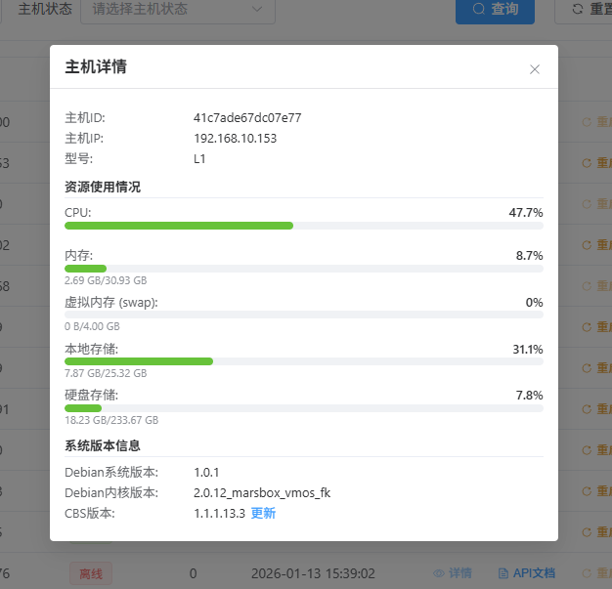Click the 内存 usage progress bar

(x=304, y=268)
